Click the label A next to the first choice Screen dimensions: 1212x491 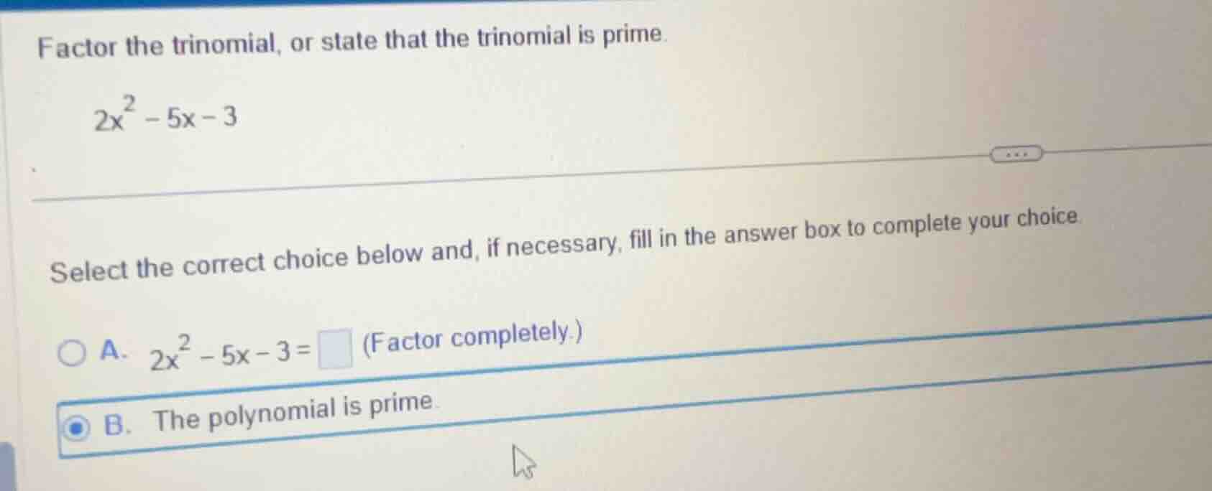[x=113, y=350]
